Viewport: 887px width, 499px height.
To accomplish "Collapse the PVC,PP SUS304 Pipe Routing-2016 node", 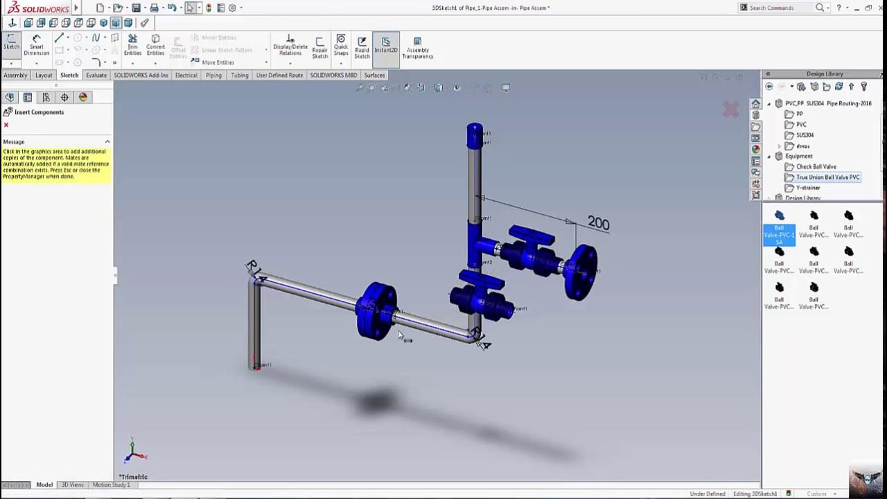I will coord(769,103).
